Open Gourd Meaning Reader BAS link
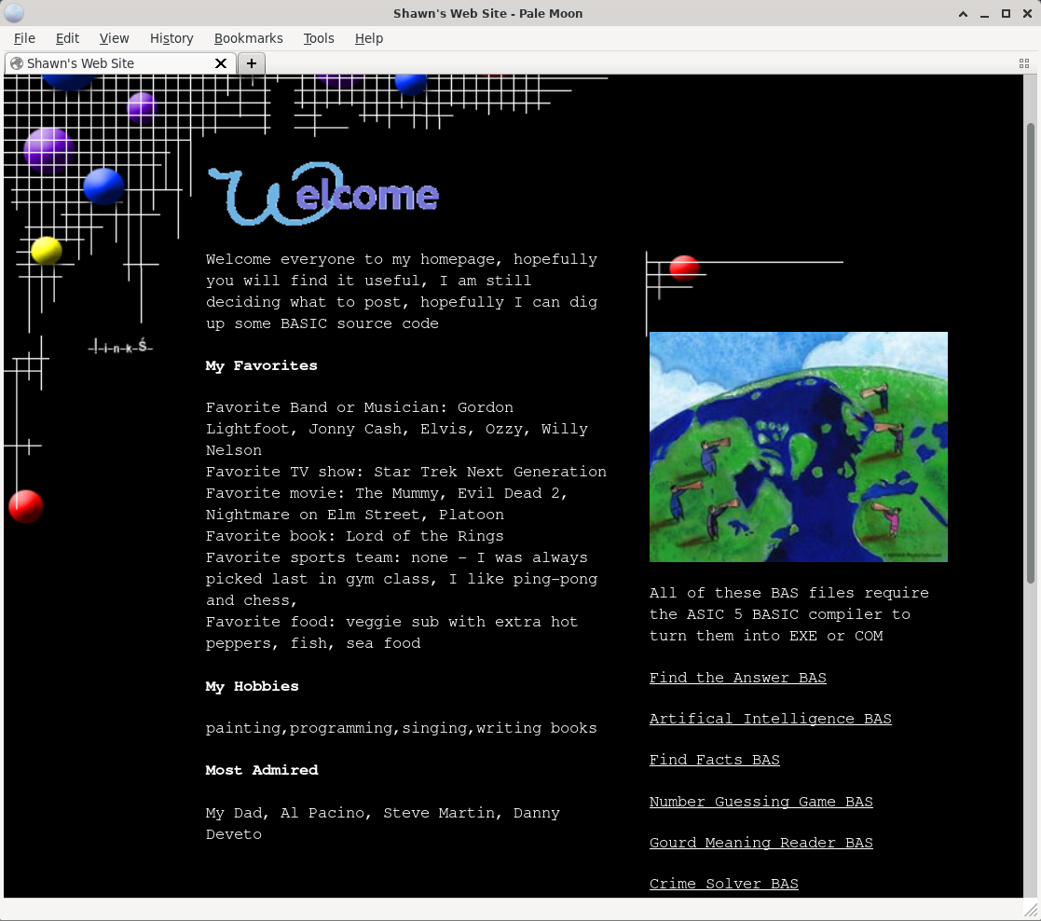The height and width of the screenshot is (921, 1041). pos(760,843)
